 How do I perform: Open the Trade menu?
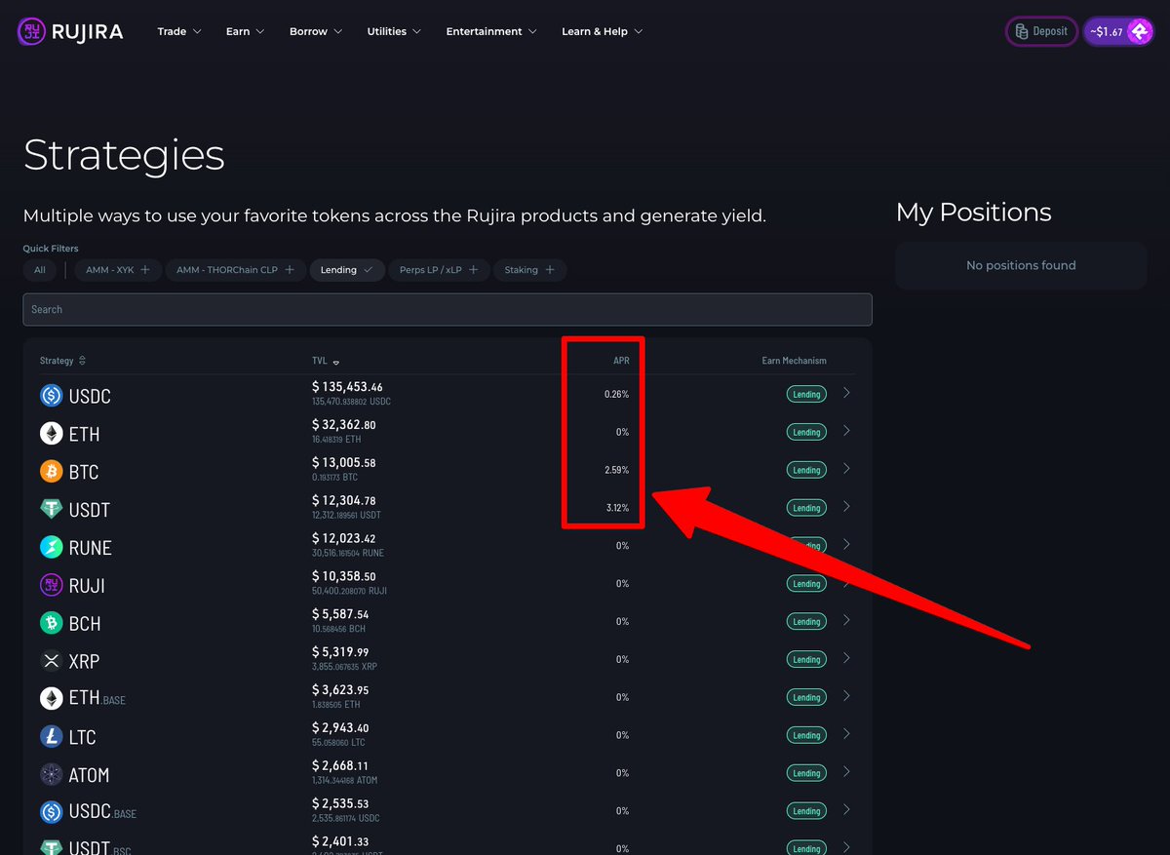179,31
